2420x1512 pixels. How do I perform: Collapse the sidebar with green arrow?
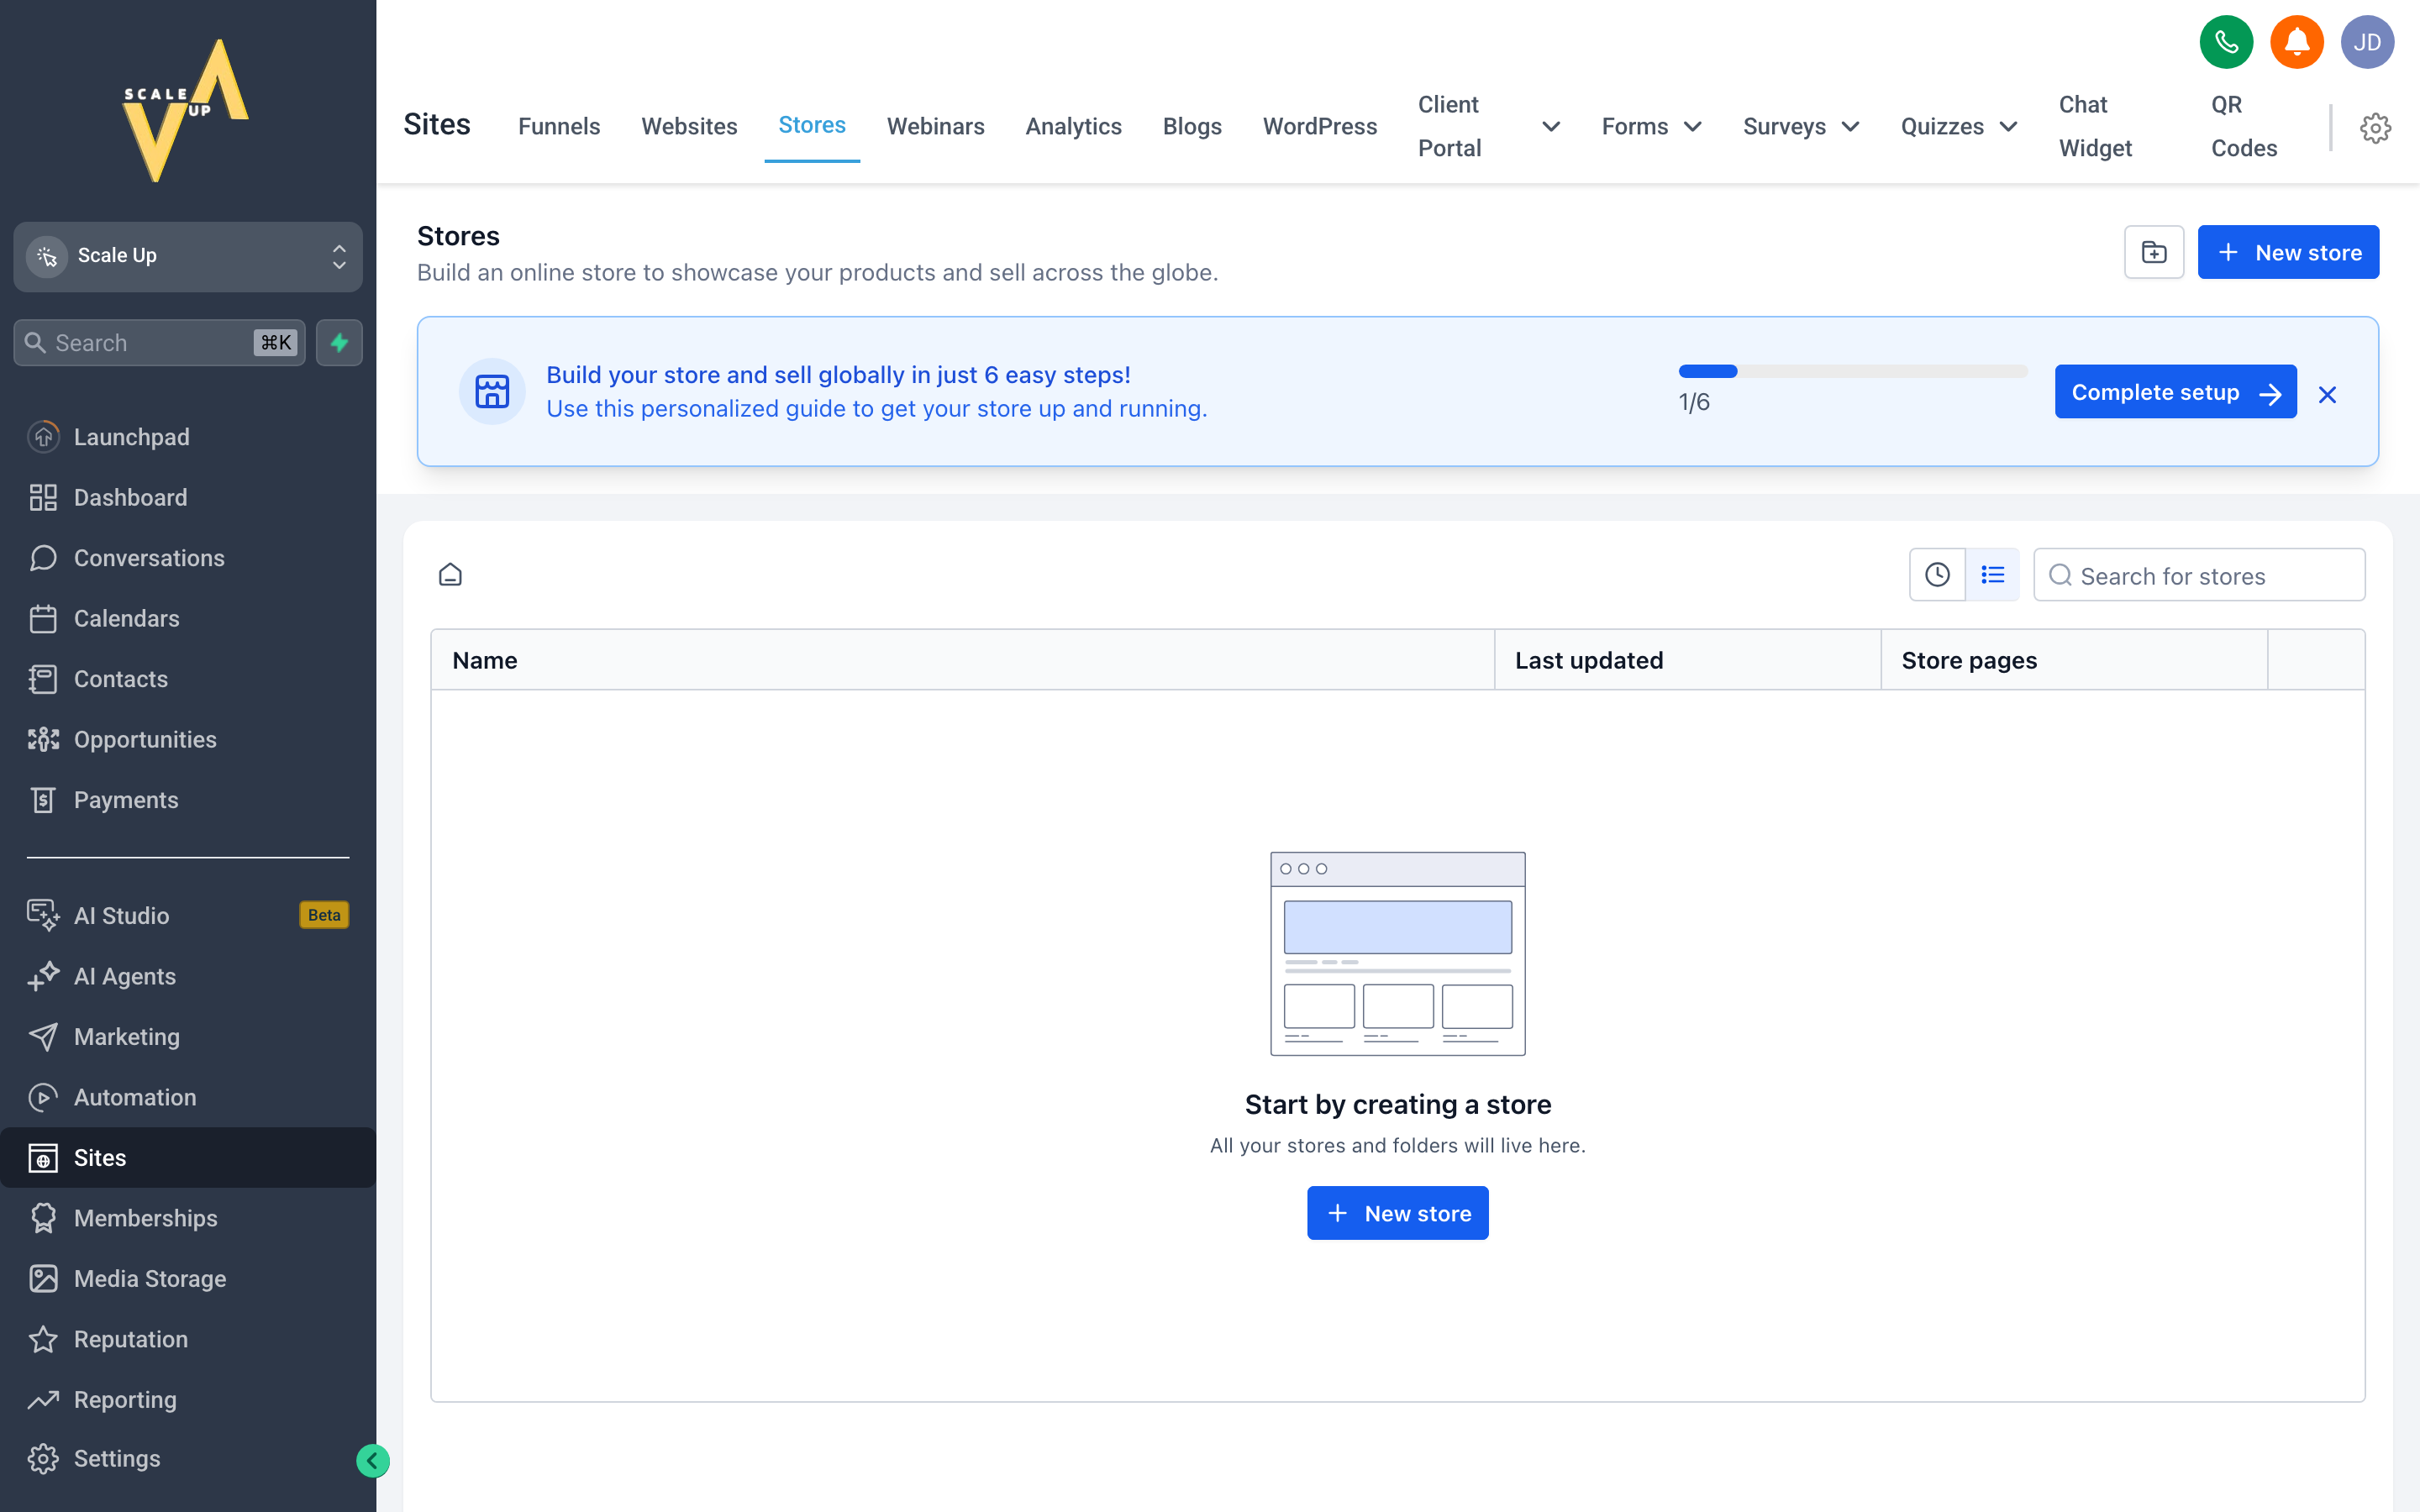point(372,1460)
